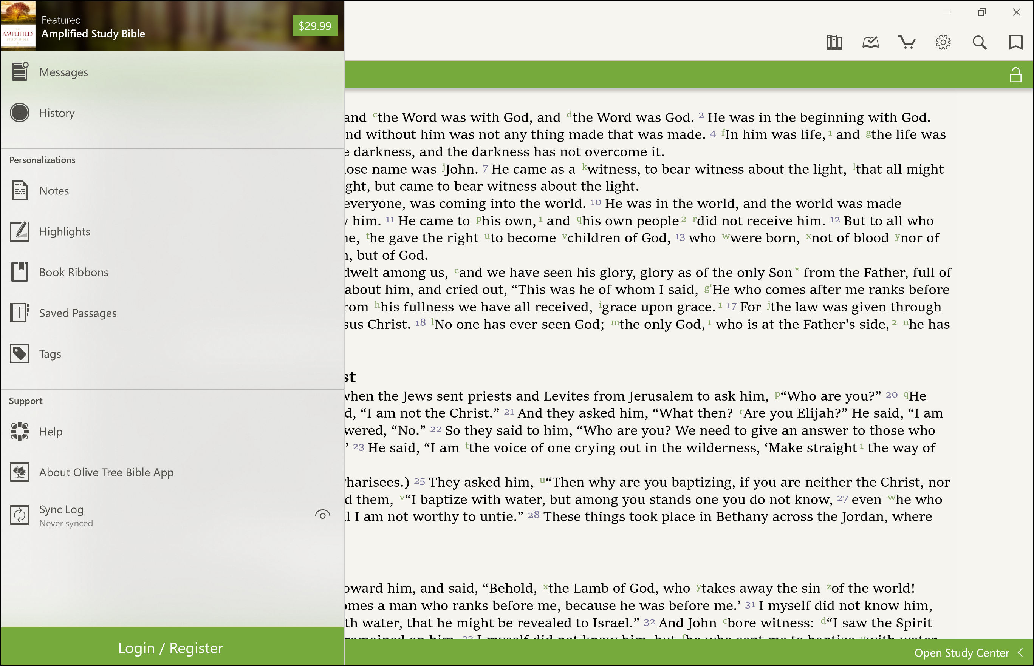Screen dimensions: 1034x666
Task: Toggle the Sync Log eye visibility
Action: pos(322,515)
